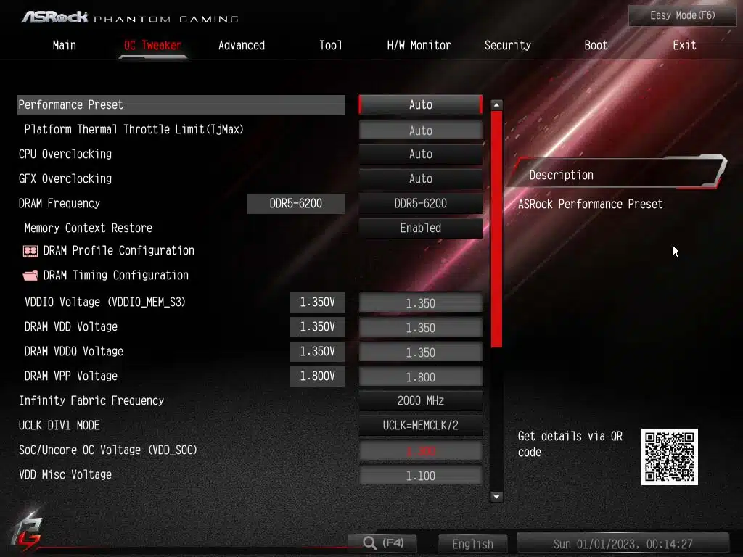
Task: Click the Easy Mode (F6) button
Action: (x=682, y=15)
